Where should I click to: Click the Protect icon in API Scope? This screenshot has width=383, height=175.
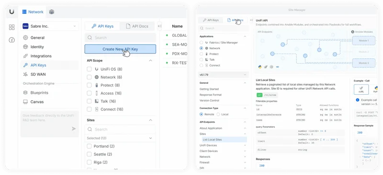tap(97, 85)
